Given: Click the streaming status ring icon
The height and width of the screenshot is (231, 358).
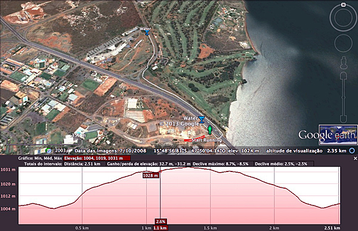Looking at the screenshot, I should pyautogui.click(x=352, y=151).
